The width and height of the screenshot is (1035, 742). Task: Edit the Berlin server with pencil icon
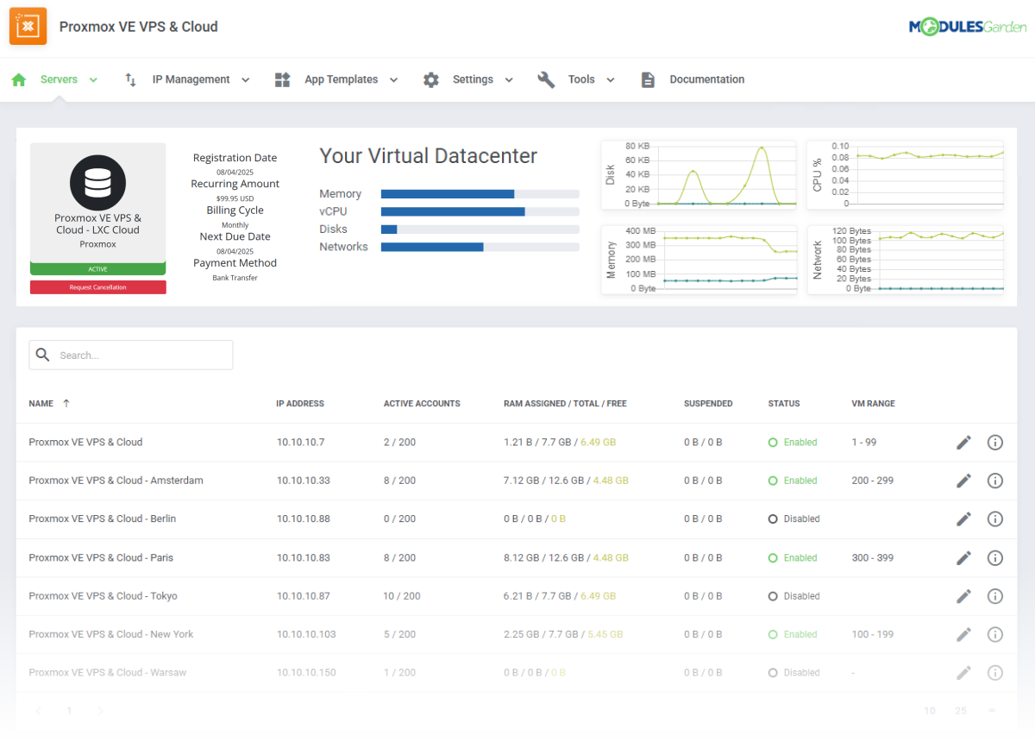tap(963, 519)
